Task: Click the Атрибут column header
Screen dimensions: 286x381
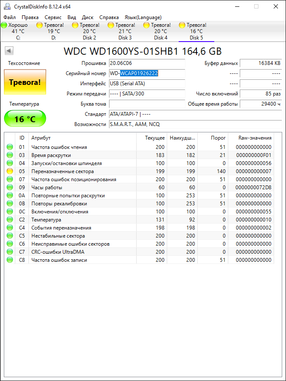Action: [x=83, y=138]
